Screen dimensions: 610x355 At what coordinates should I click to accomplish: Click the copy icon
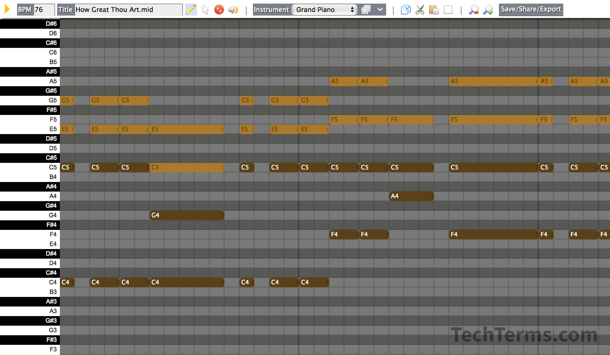[x=406, y=10]
